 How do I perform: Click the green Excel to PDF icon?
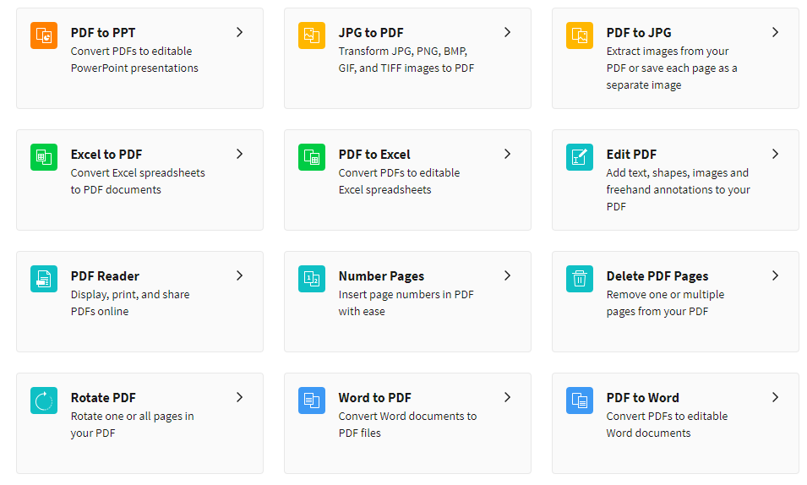(44, 157)
